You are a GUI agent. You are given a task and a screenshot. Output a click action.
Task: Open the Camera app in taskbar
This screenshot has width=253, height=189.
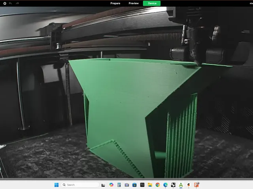127,185
